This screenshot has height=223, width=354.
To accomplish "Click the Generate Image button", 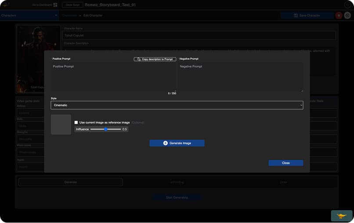I will pos(177,143).
